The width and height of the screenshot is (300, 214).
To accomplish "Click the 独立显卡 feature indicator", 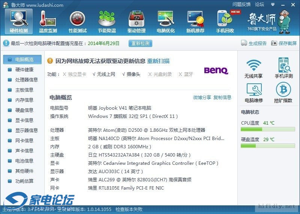I will [x=75, y=74].
